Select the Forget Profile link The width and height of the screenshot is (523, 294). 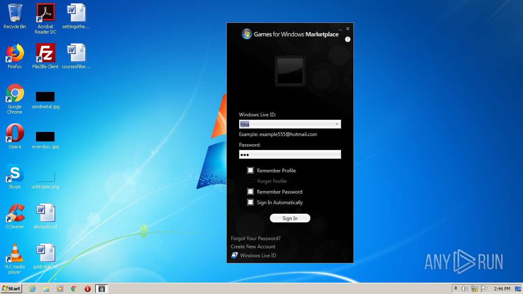click(x=272, y=181)
